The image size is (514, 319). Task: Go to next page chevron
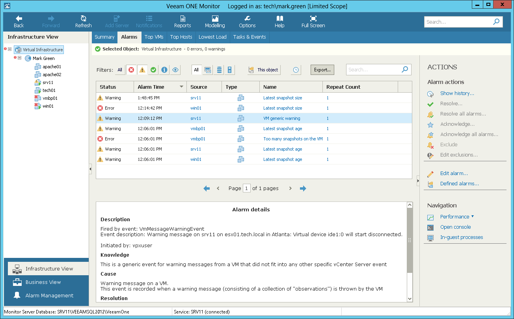tap(291, 188)
